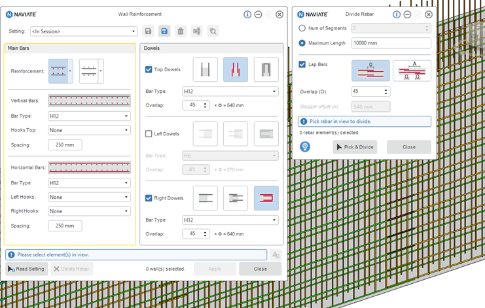This screenshot has width=485, height=308.
Task: Open the Top Dowels Bar Type dropdown
Action: coord(230,92)
